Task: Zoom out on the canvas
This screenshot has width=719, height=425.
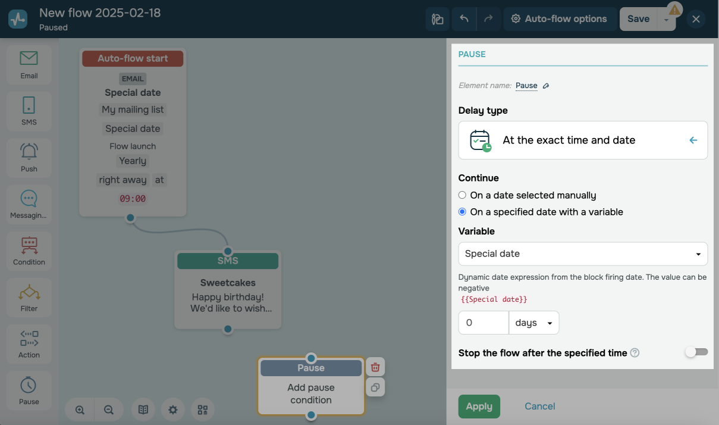Action: 109,410
